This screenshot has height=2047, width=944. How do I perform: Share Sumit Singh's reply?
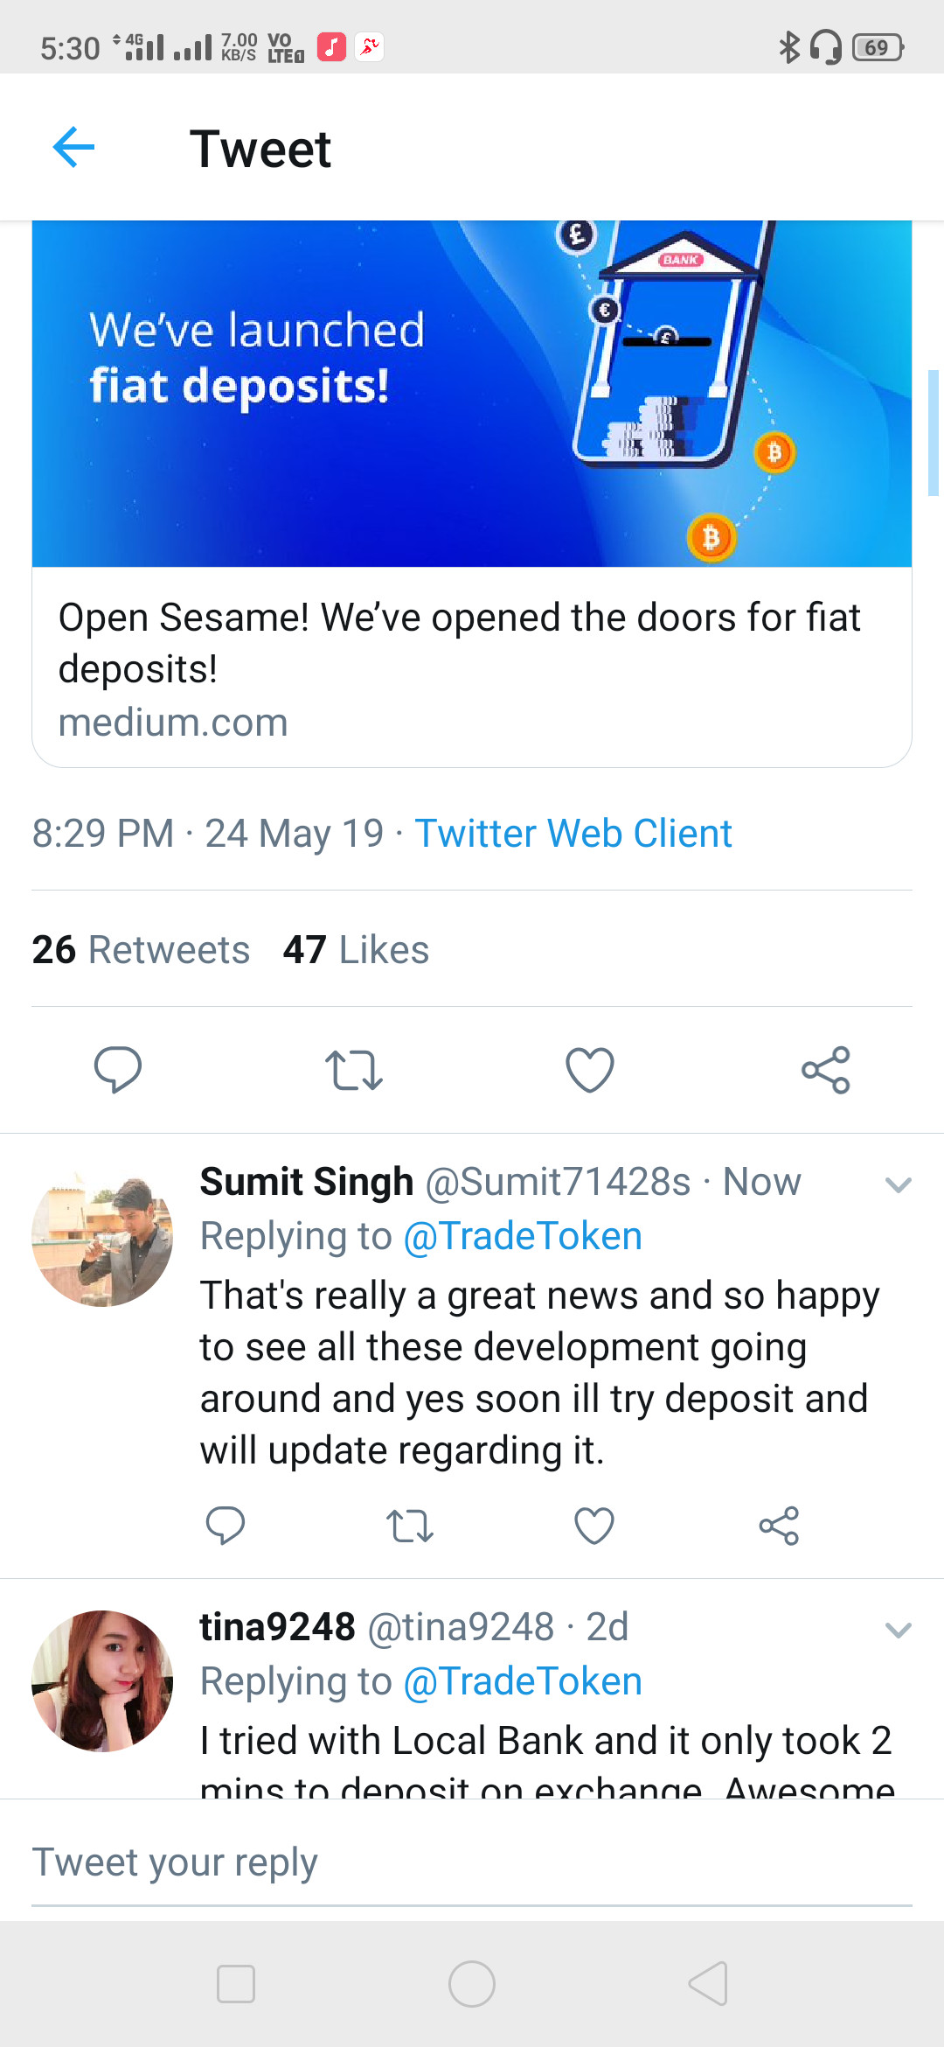779,1526
